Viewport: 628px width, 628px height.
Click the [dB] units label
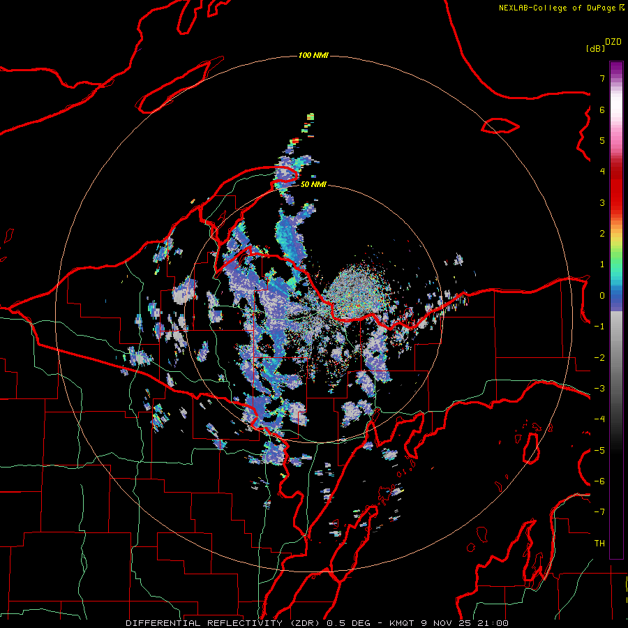tap(596, 48)
